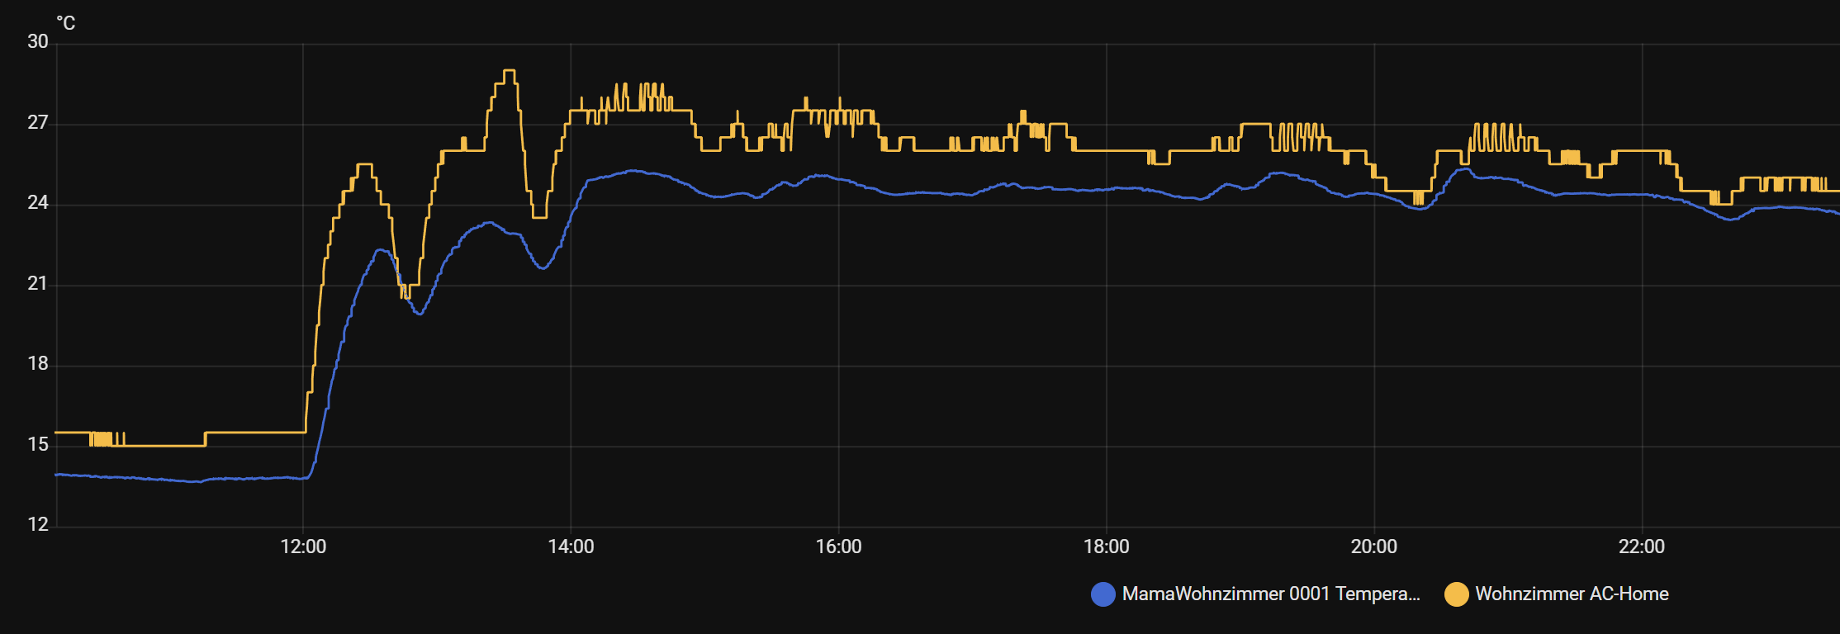This screenshot has width=1840, height=634.
Task: Click the yellow legend color circle
Action: pos(1456,594)
